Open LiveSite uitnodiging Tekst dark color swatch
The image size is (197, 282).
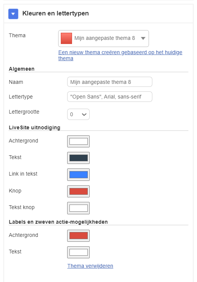pyautogui.click(x=78, y=158)
